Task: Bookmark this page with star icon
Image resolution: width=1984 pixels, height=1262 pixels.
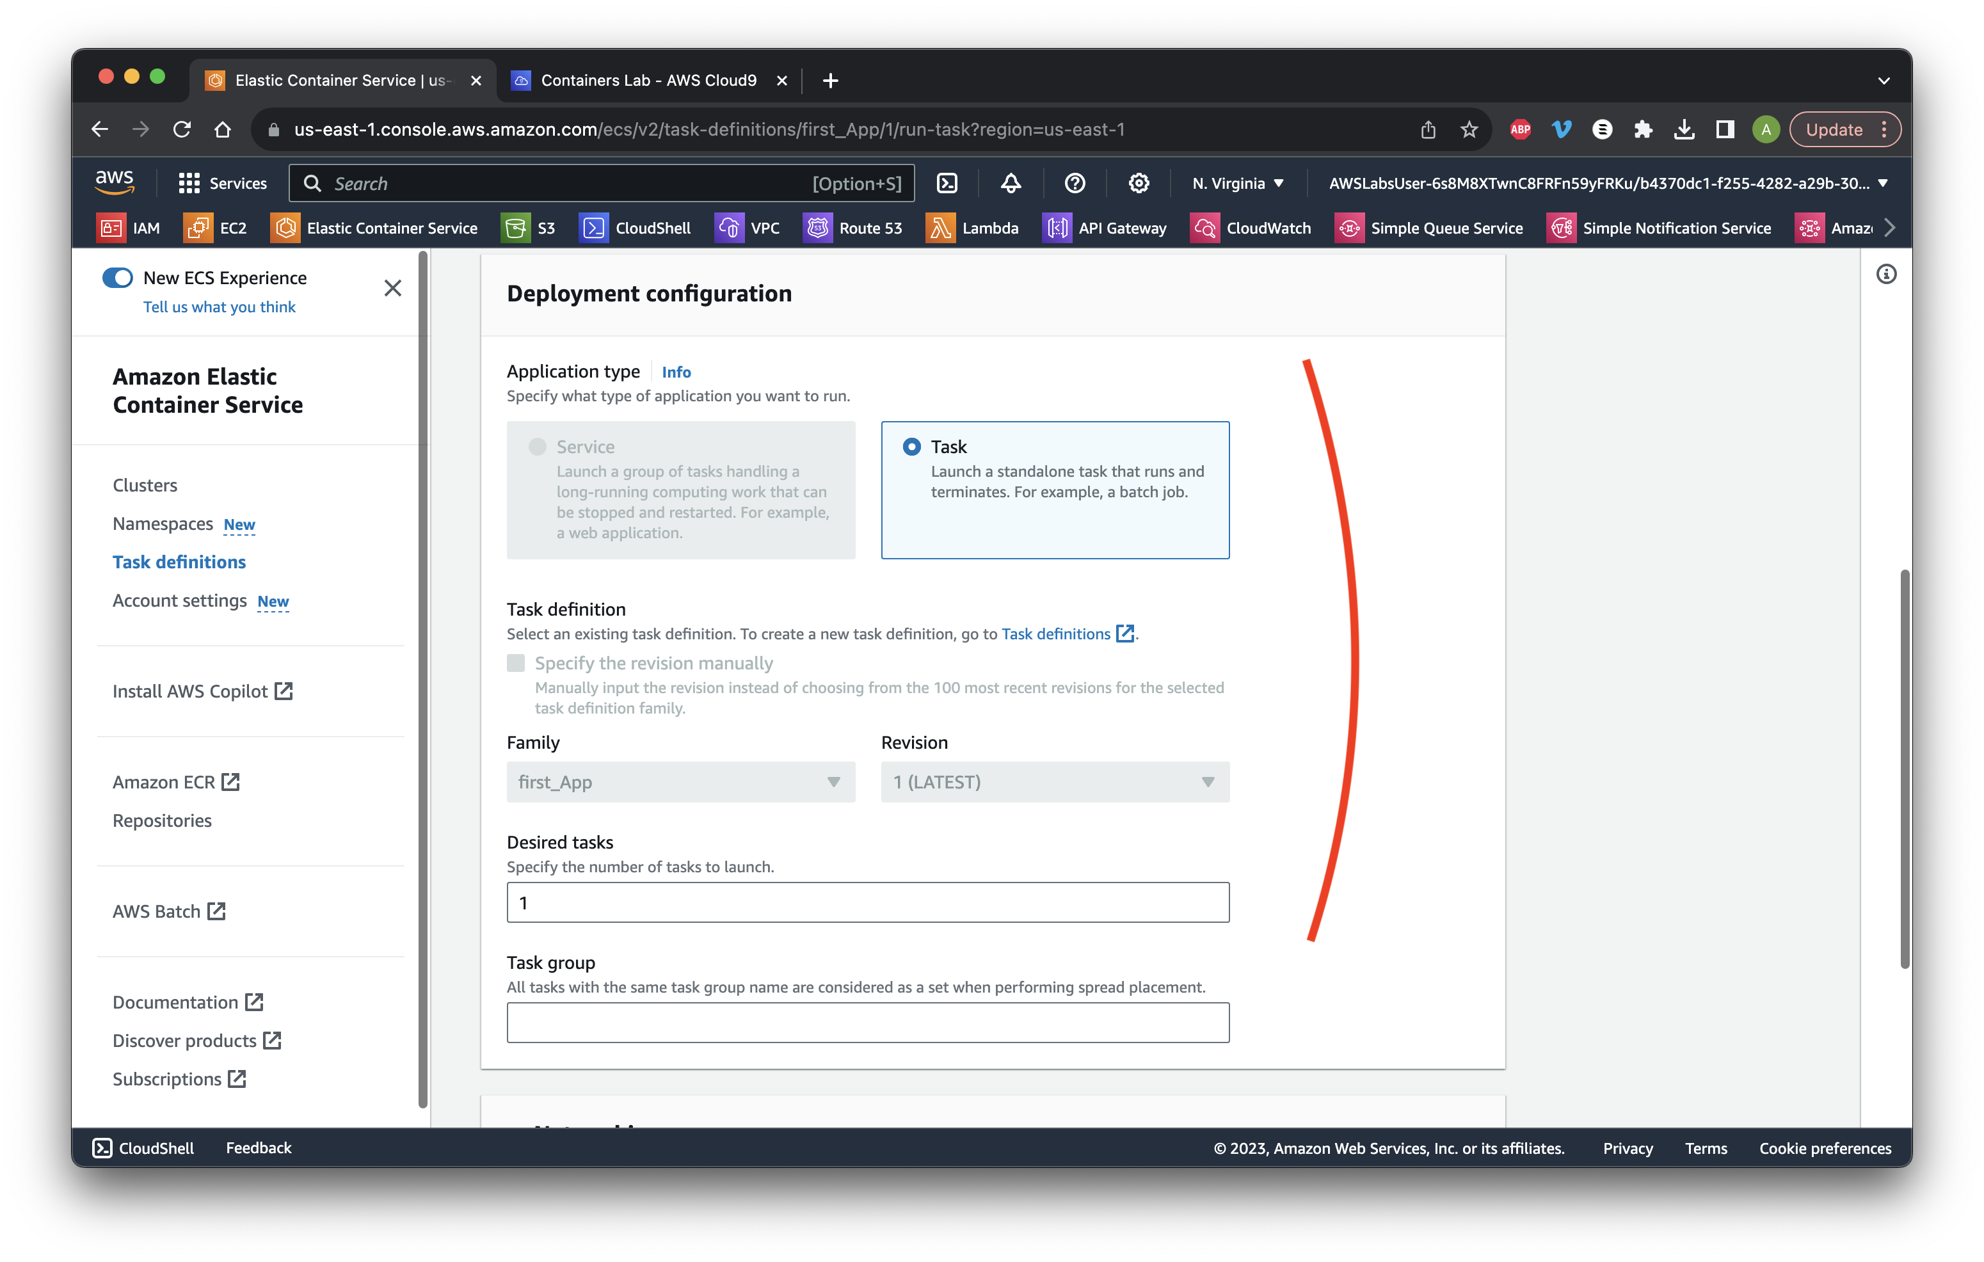Action: (1469, 129)
